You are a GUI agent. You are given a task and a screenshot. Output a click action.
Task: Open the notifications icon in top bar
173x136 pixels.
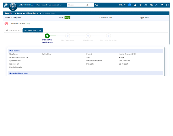(x=135, y=5)
